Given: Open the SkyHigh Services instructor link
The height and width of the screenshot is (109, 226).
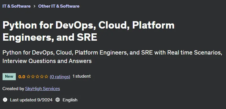Looking at the screenshot, I should point(43,89).
